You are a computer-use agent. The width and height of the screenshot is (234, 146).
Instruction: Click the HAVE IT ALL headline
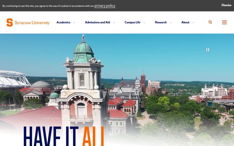point(64,136)
